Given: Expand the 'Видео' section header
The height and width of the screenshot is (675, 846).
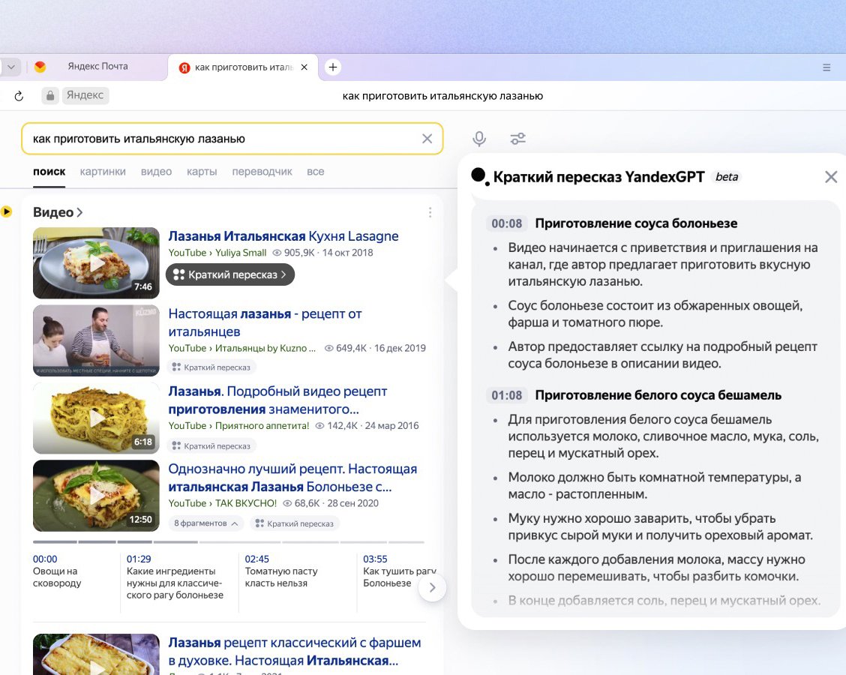Looking at the screenshot, I should coord(58,212).
